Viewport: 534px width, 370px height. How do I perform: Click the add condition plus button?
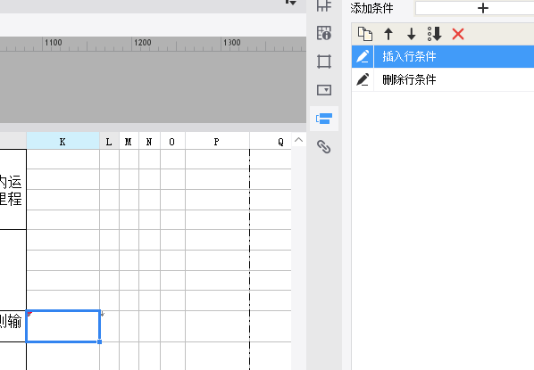(x=482, y=8)
